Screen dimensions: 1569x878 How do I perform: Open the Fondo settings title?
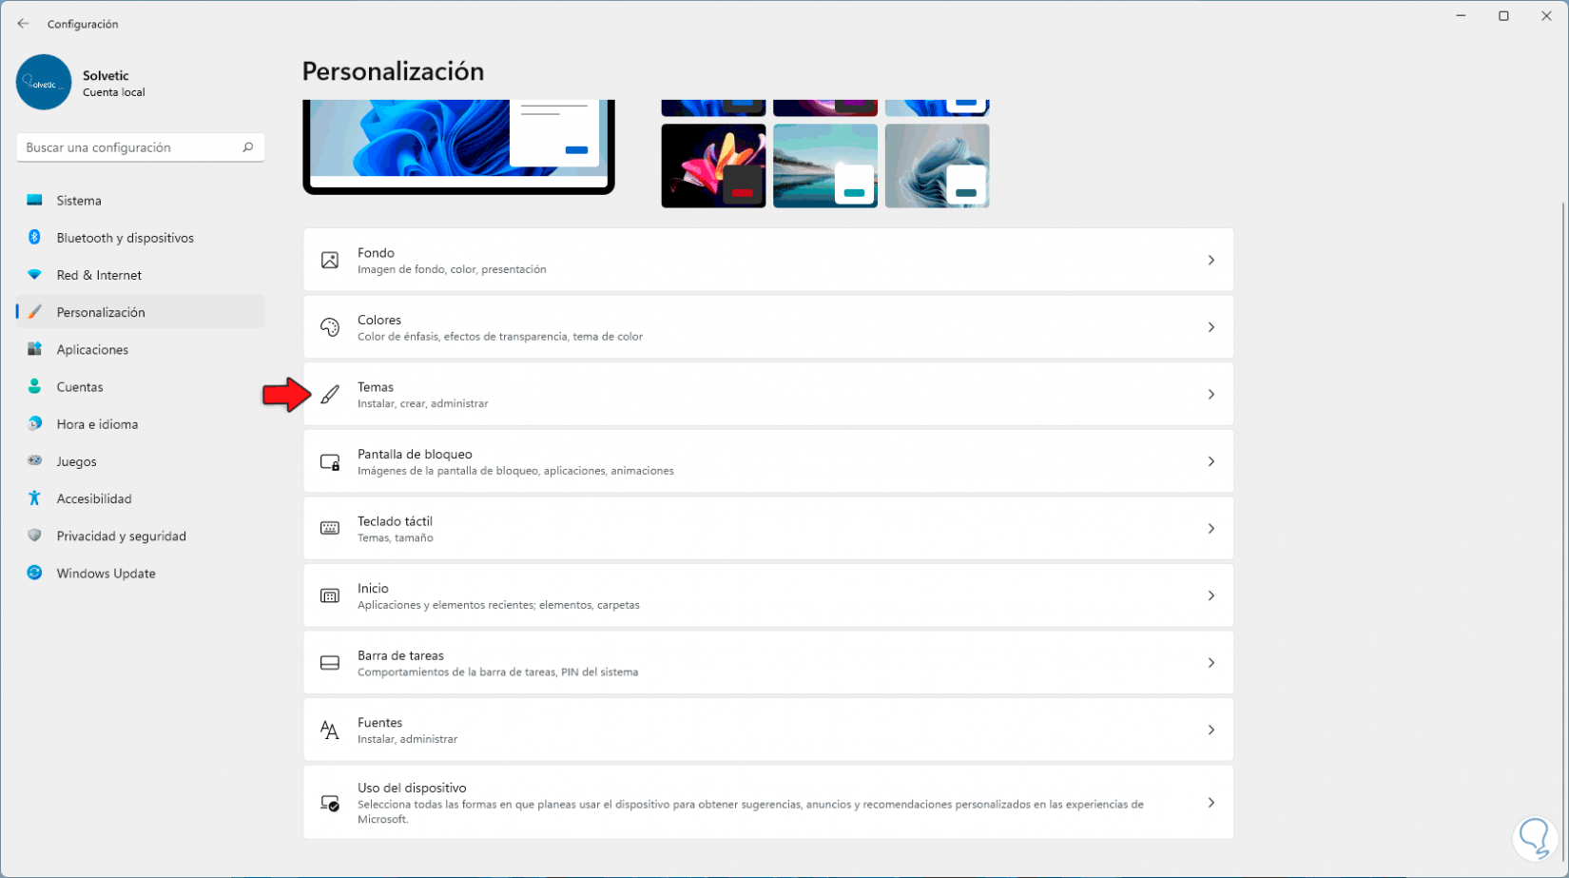point(376,253)
